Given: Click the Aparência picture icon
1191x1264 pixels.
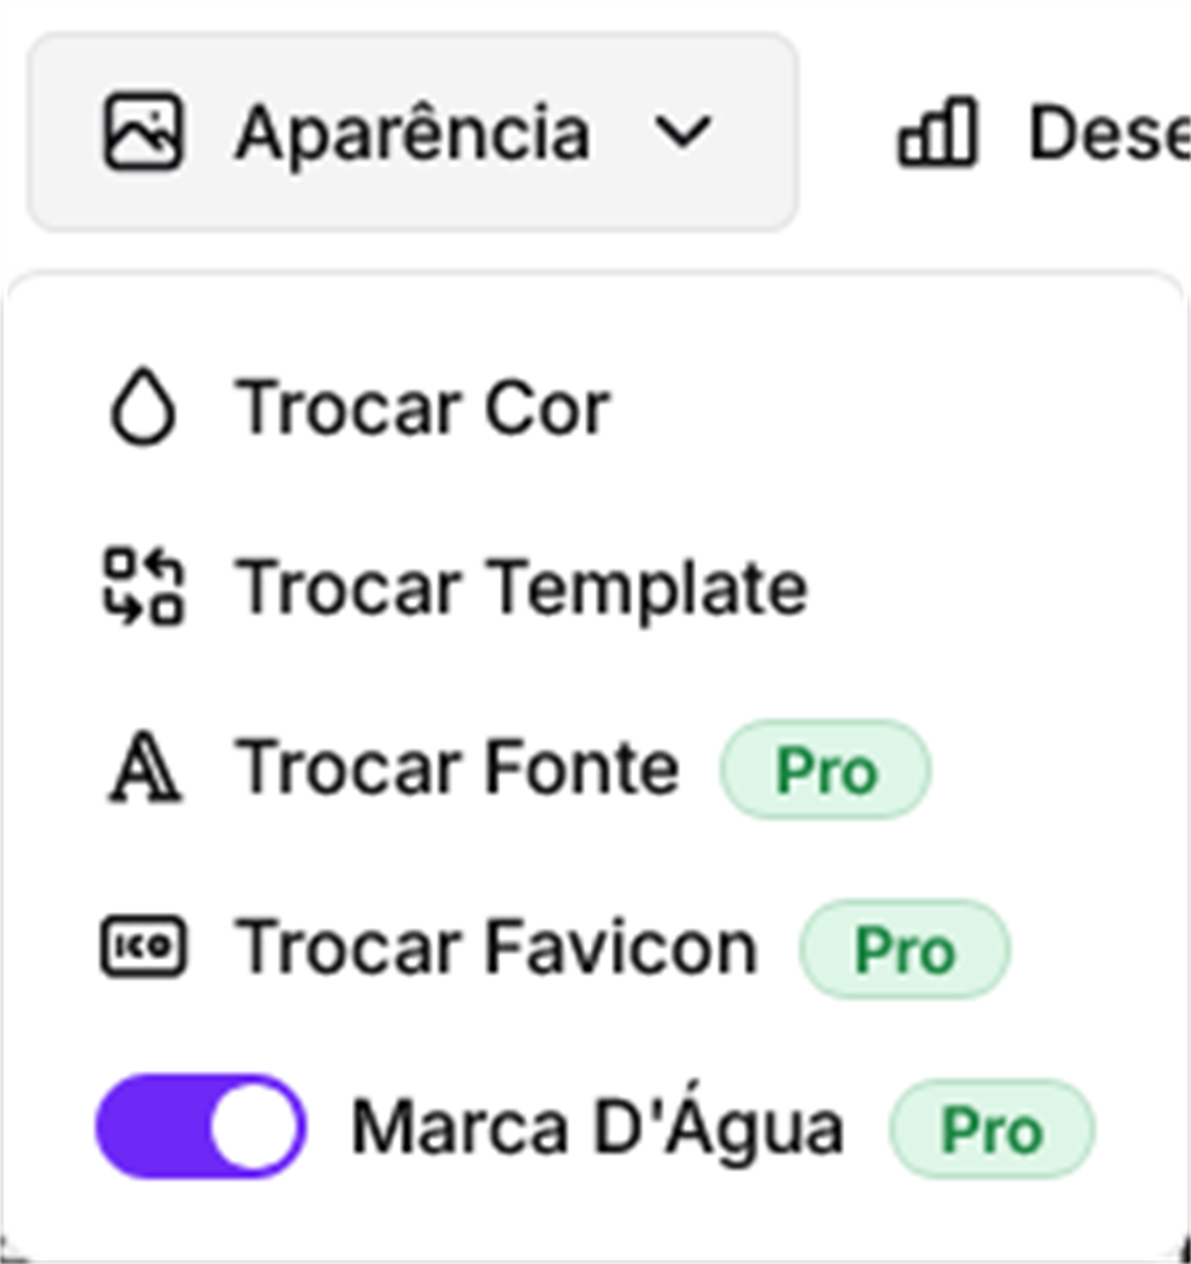Looking at the screenshot, I should [144, 132].
